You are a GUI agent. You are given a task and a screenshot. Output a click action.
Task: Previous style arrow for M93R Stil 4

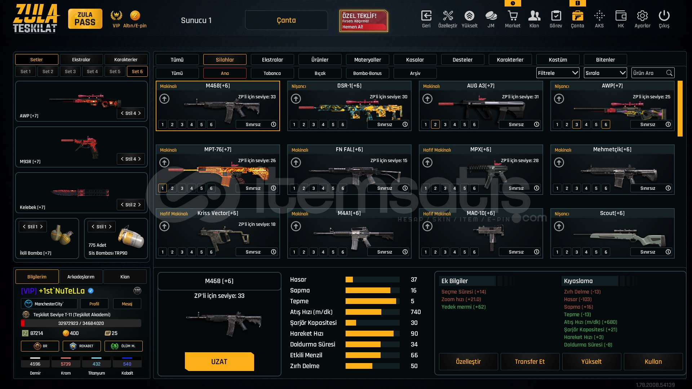122,159
